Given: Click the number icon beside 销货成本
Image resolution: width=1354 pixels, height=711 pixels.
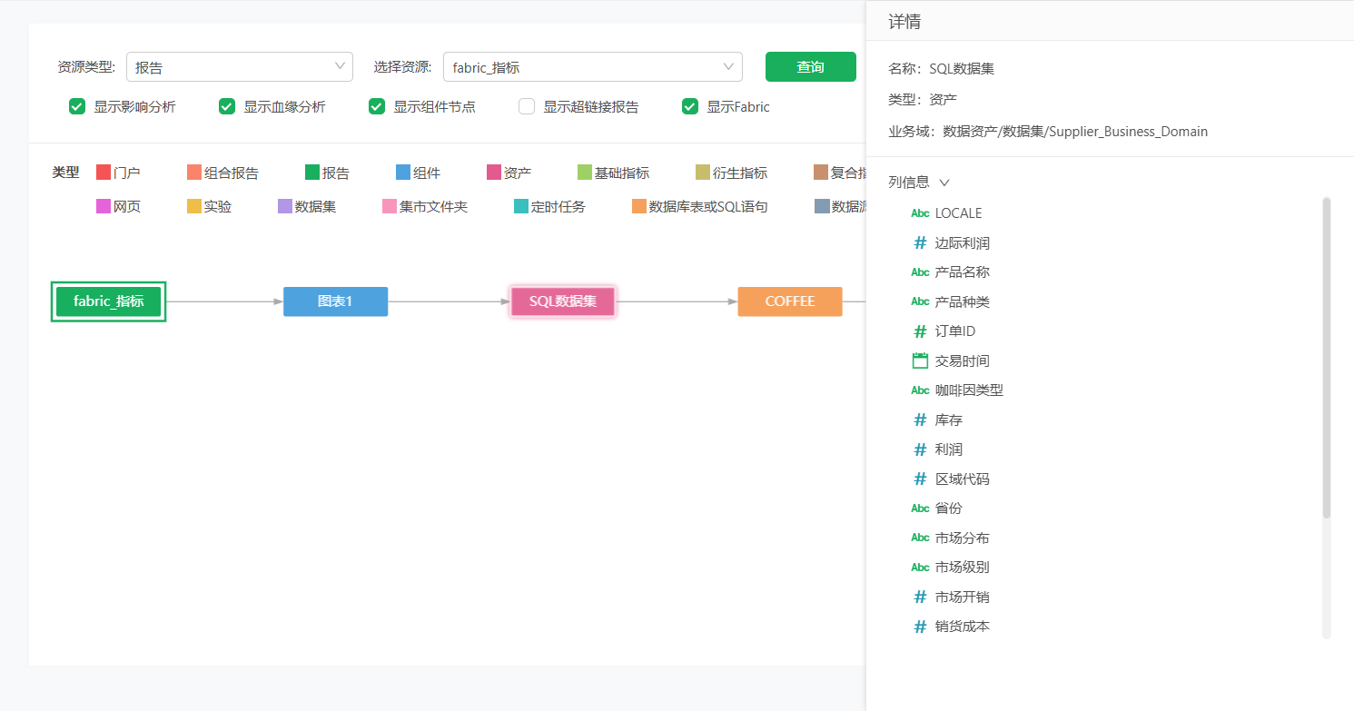Looking at the screenshot, I should [x=920, y=627].
